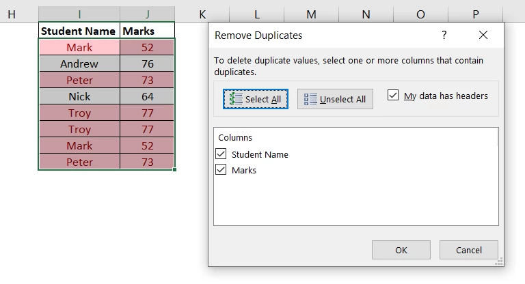Toggle My data has headers checkbox
The image size is (525, 284).
(393, 96)
